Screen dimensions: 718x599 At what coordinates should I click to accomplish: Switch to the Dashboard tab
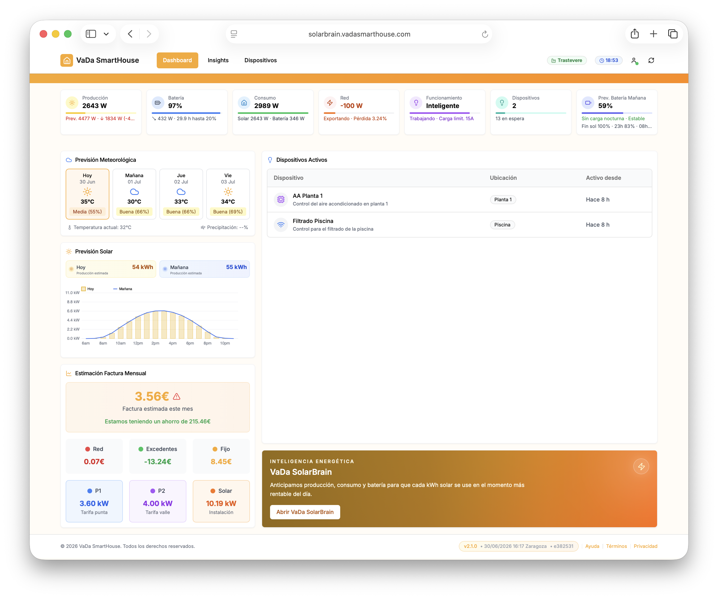tap(177, 60)
